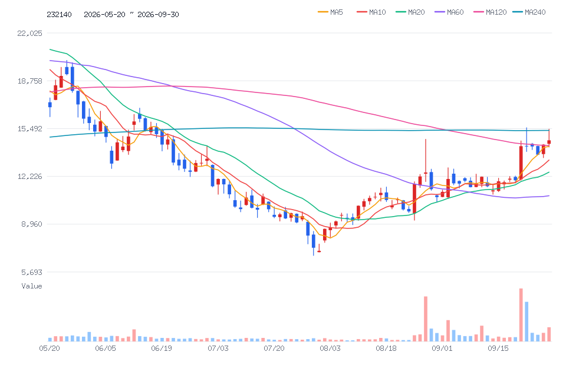Click the Value volume panel label

[32, 286]
